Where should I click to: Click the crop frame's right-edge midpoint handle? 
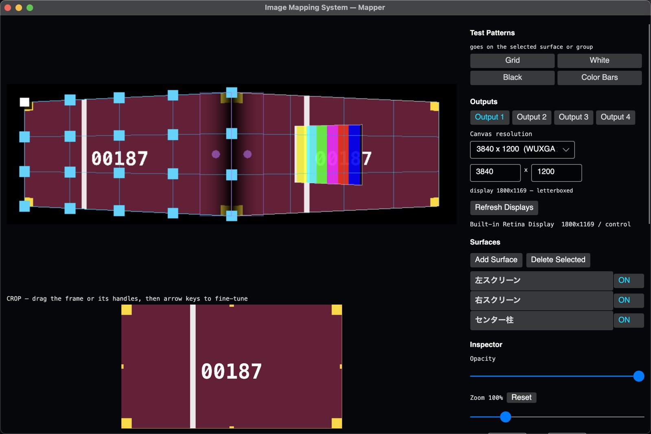click(x=341, y=367)
